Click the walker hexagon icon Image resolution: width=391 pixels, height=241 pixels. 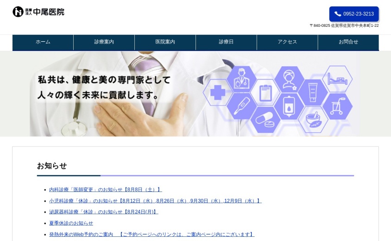click(337, 106)
